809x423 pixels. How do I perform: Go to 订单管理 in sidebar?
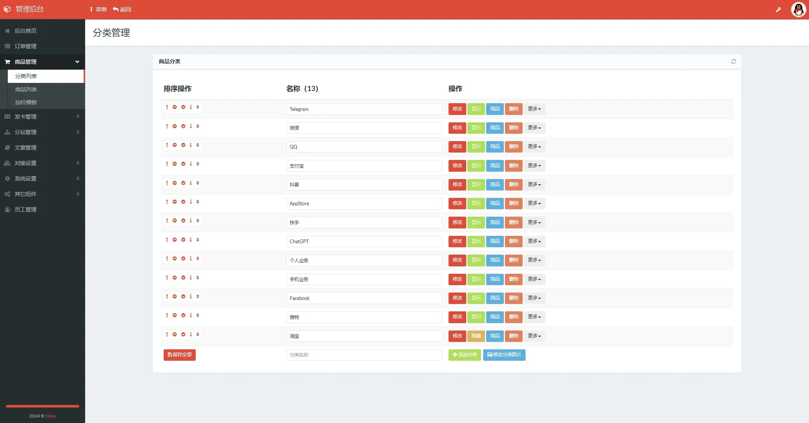coord(25,46)
